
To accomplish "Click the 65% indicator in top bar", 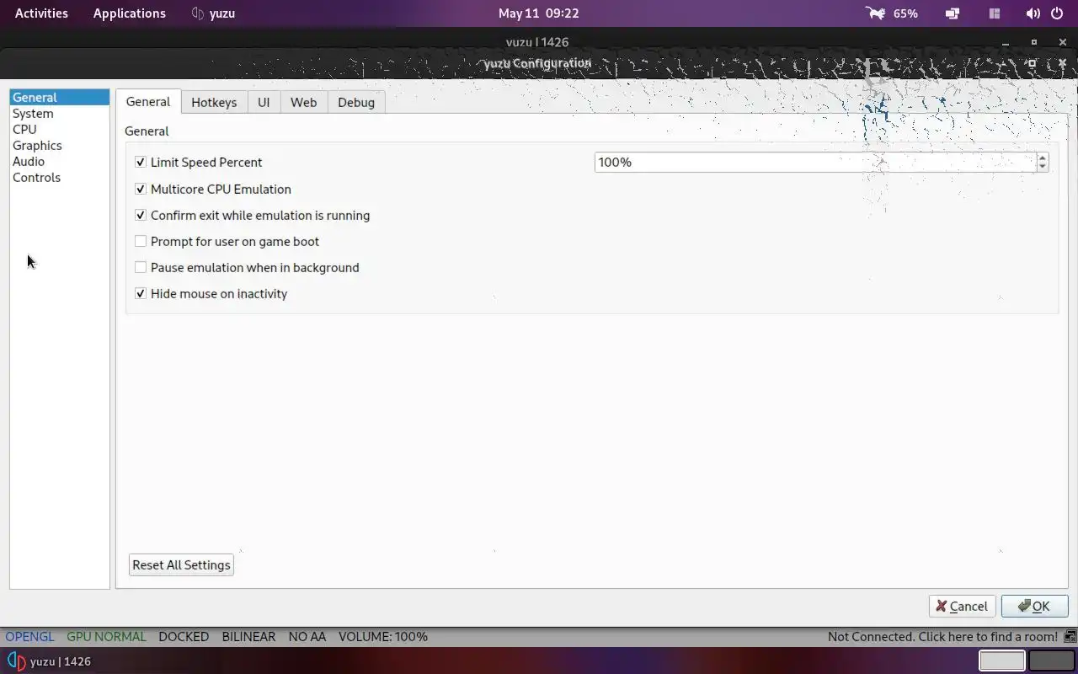I will pyautogui.click(x=905, y=13).
